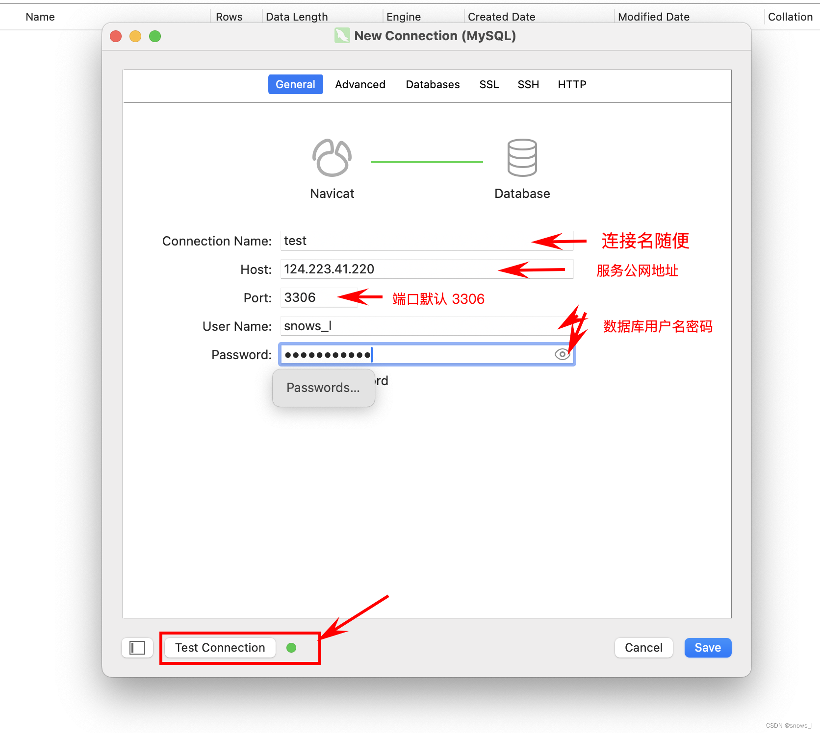Screen dimensions: 820x733
Task: Click the Test Connection button
Action: (220, 648)
